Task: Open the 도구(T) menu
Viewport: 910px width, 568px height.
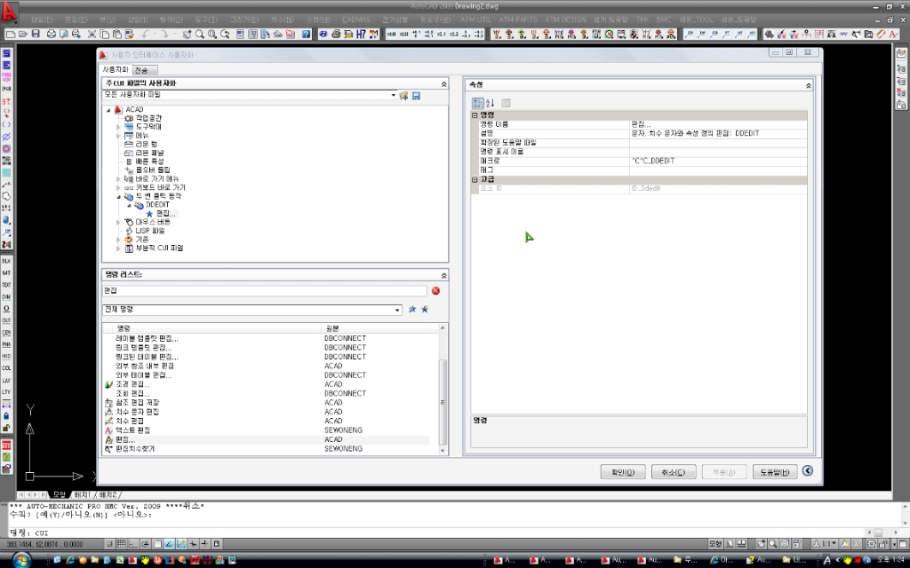Action: click(x=206, y=20)
